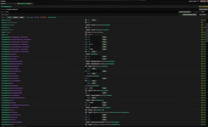This screenshot has height=127, width=208.
Task: Toggle the Field member filter checkbox
Action: (x=35, y=17)
